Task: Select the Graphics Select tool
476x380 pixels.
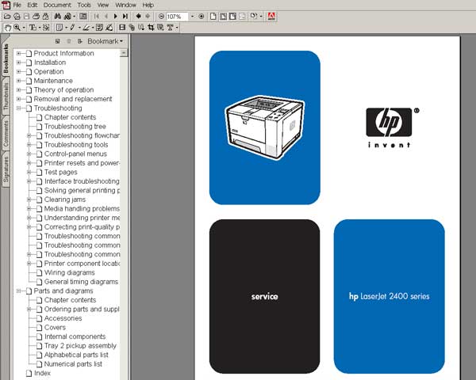Action: pyautogui.click(x=46, y=28)
